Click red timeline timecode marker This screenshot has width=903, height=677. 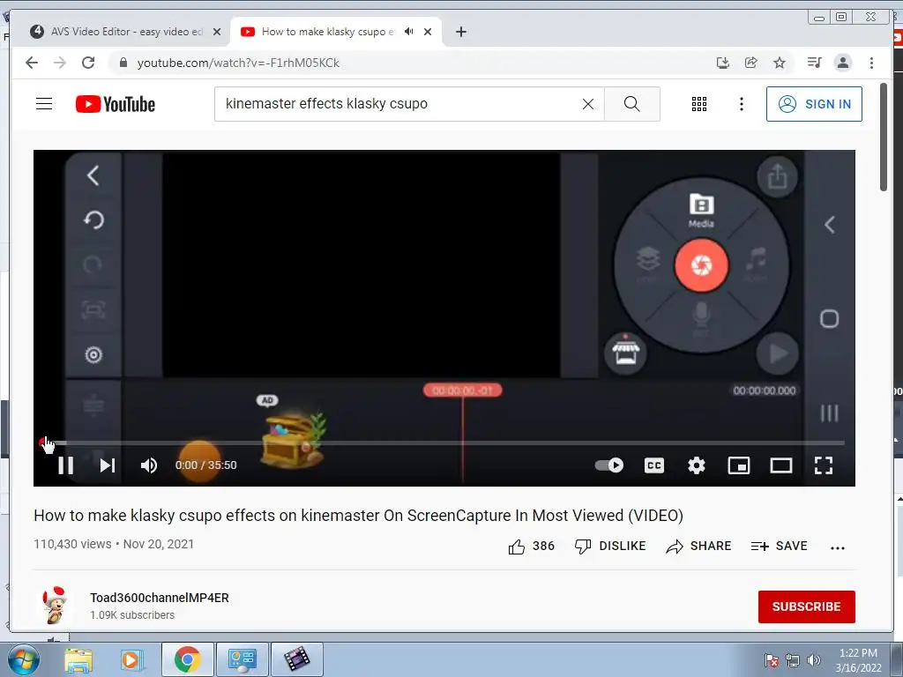coord(462,391)
